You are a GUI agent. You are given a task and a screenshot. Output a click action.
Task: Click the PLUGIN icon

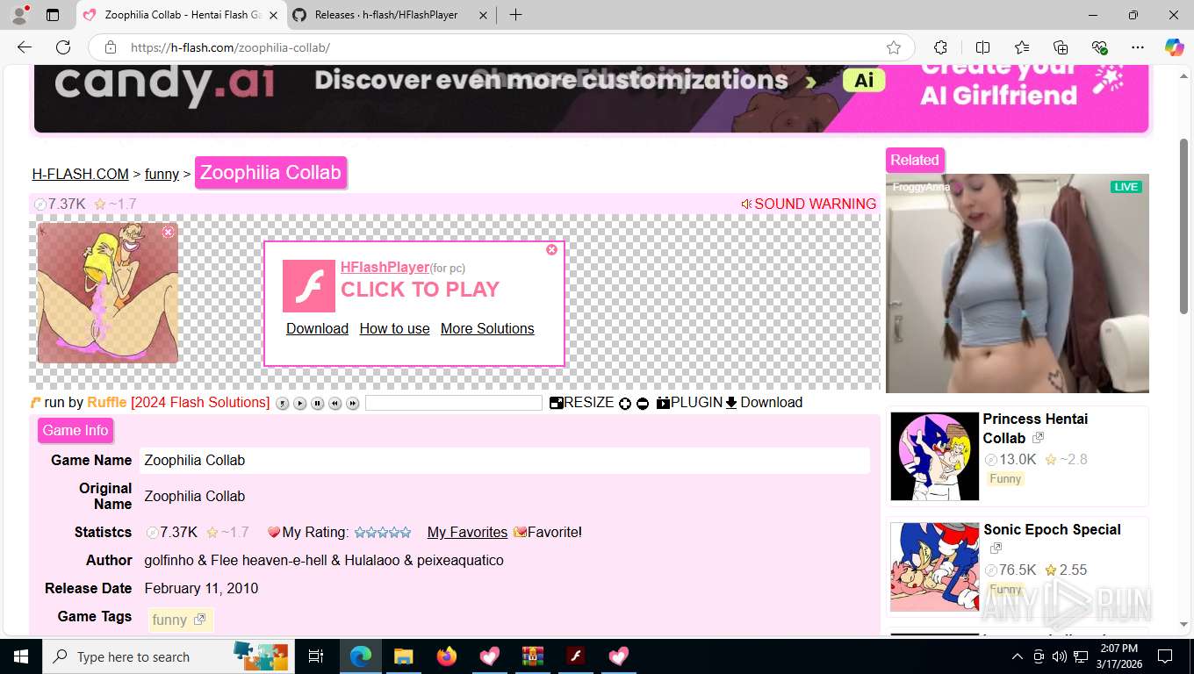click(x=663, y=403)
